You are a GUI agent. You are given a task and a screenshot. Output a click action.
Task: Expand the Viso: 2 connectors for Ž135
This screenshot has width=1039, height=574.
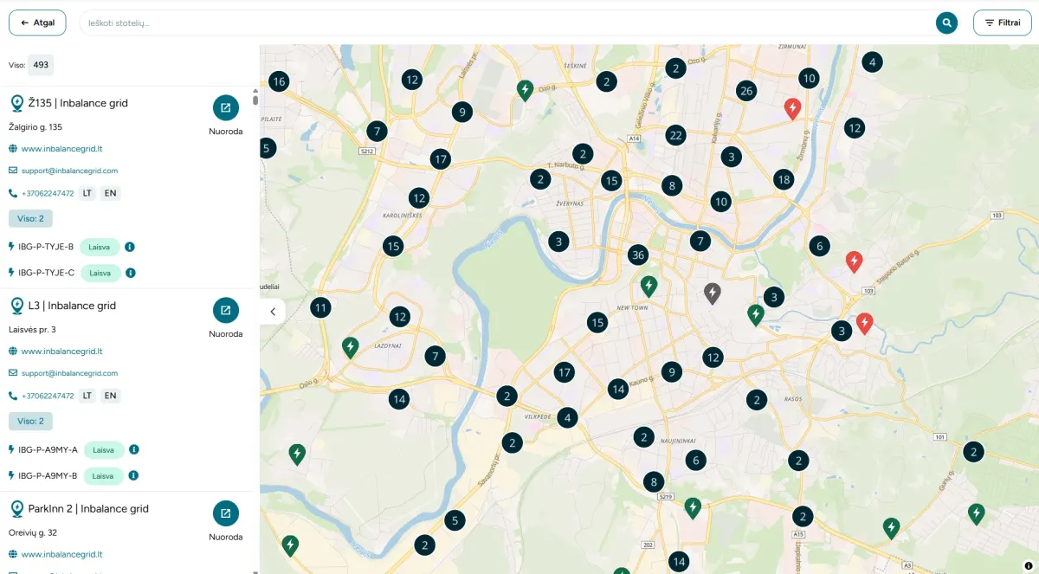point(30,218)
